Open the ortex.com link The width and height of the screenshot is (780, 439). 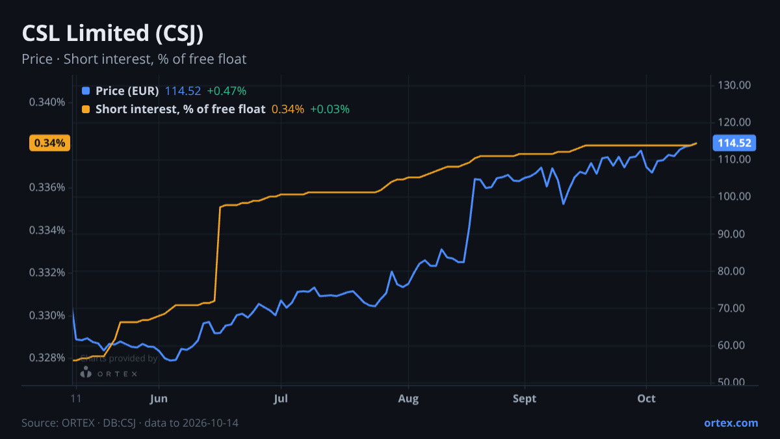731,423
